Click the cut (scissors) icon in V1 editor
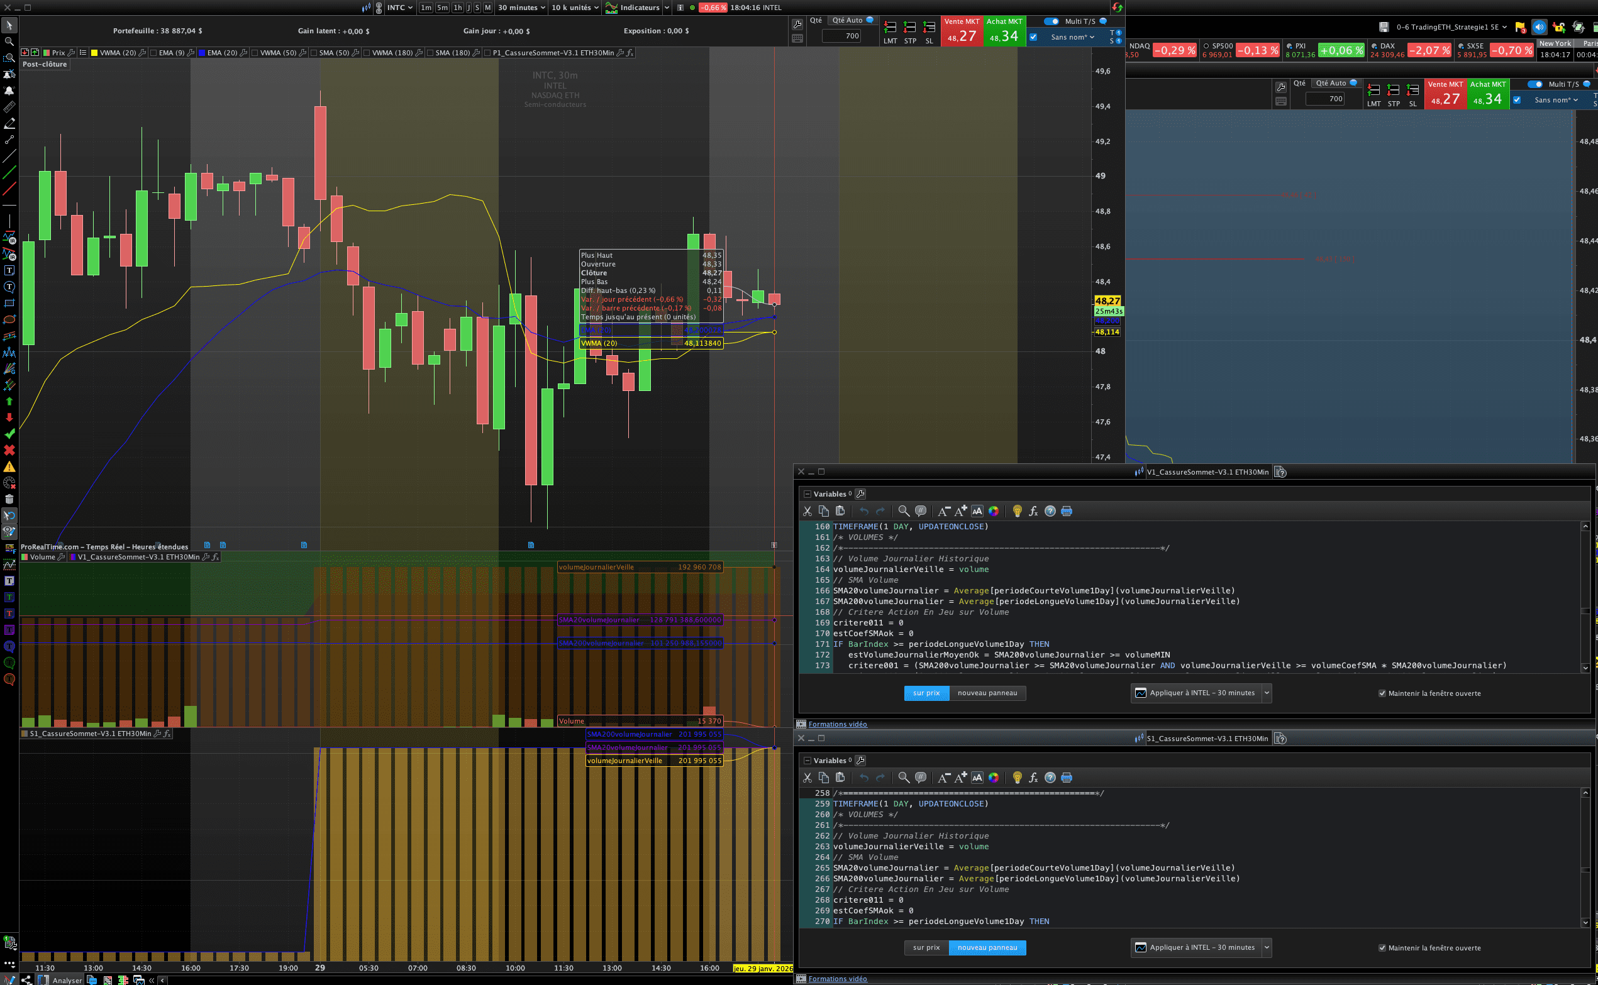The height and width of the screenshot is (985, 1598). click(x=807, y=512)
